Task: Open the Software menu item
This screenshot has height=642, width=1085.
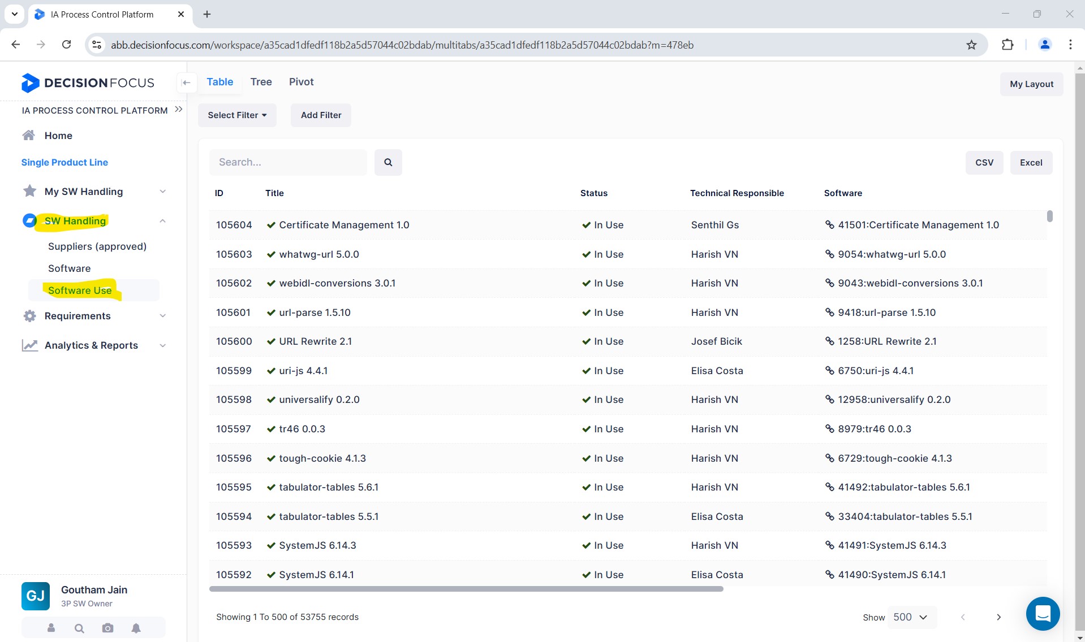Action: [x=69, y=268]
